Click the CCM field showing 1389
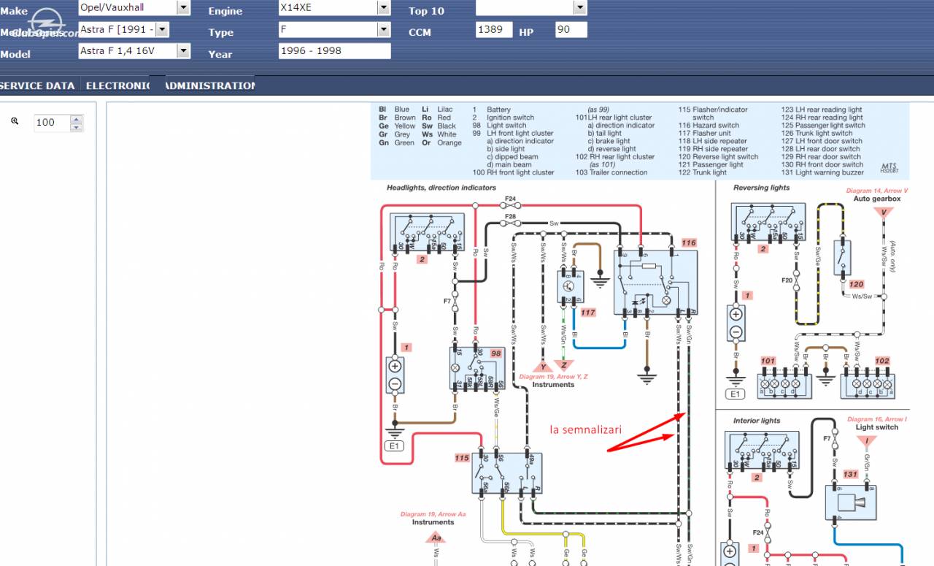The image size is (934, 566). [x=494, y=30]
